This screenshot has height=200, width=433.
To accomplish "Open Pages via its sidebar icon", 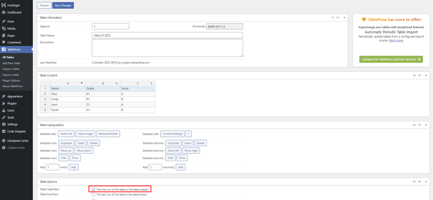I will (3, 35).
